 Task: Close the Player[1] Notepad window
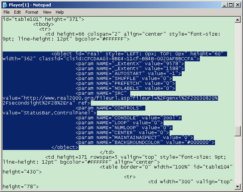pyautogui.click(x=237, y=5)
